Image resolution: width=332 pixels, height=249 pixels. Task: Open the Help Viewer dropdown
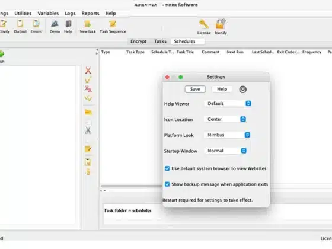click(x=228, y=103)
